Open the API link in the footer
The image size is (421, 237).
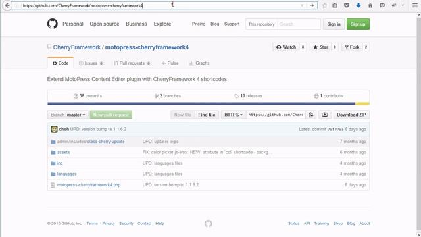tap(307, 224)
